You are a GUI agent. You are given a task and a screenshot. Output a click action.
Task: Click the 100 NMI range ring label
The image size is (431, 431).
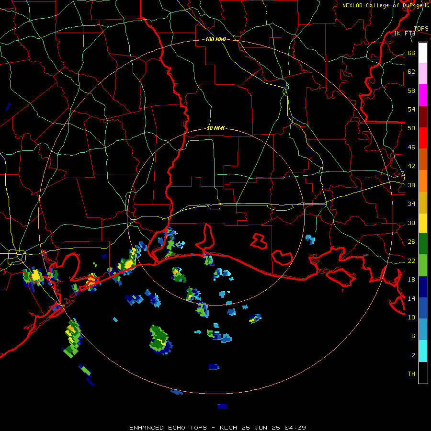[215, 39]
